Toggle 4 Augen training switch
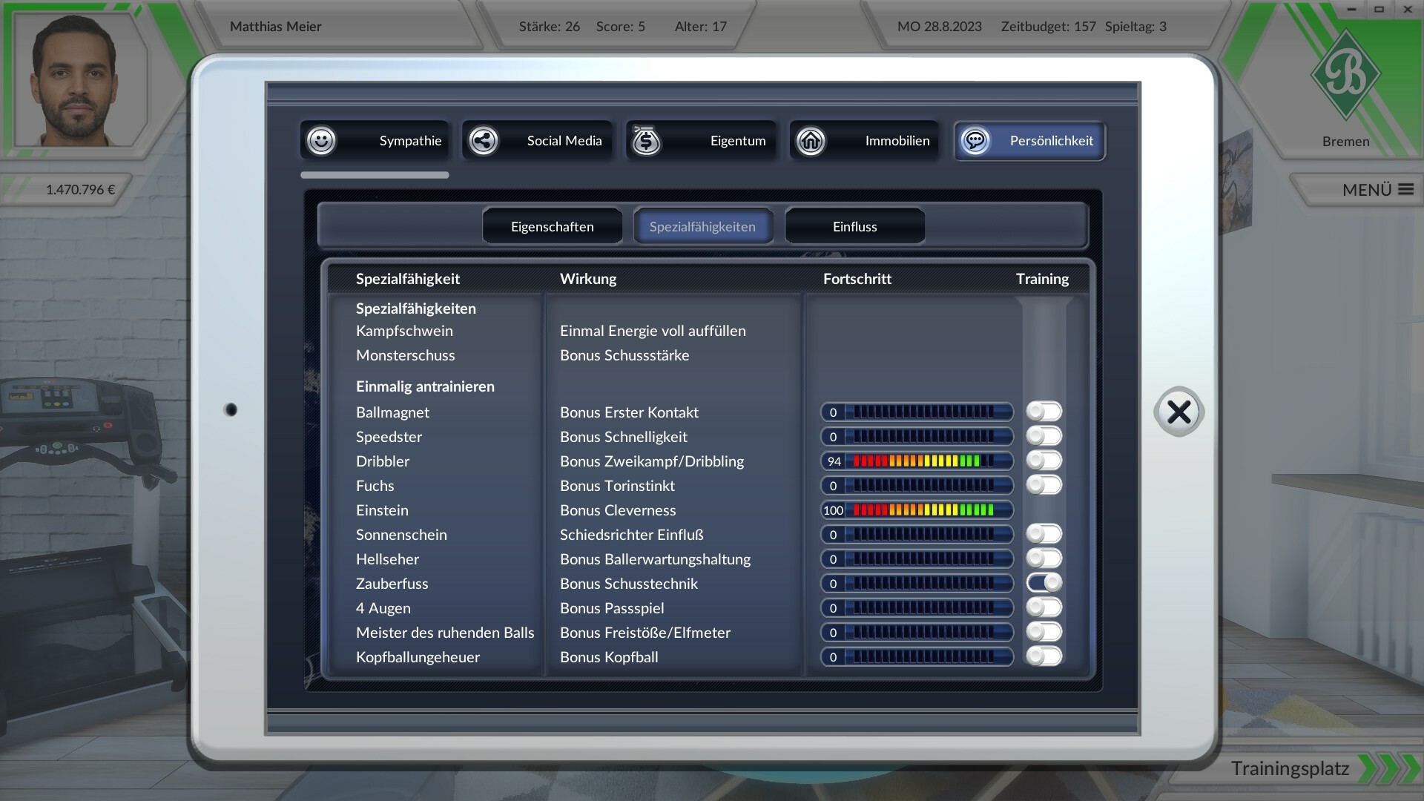This screenshot has width=1424, height=801. pyautogui.click(x=1044, y=607)
